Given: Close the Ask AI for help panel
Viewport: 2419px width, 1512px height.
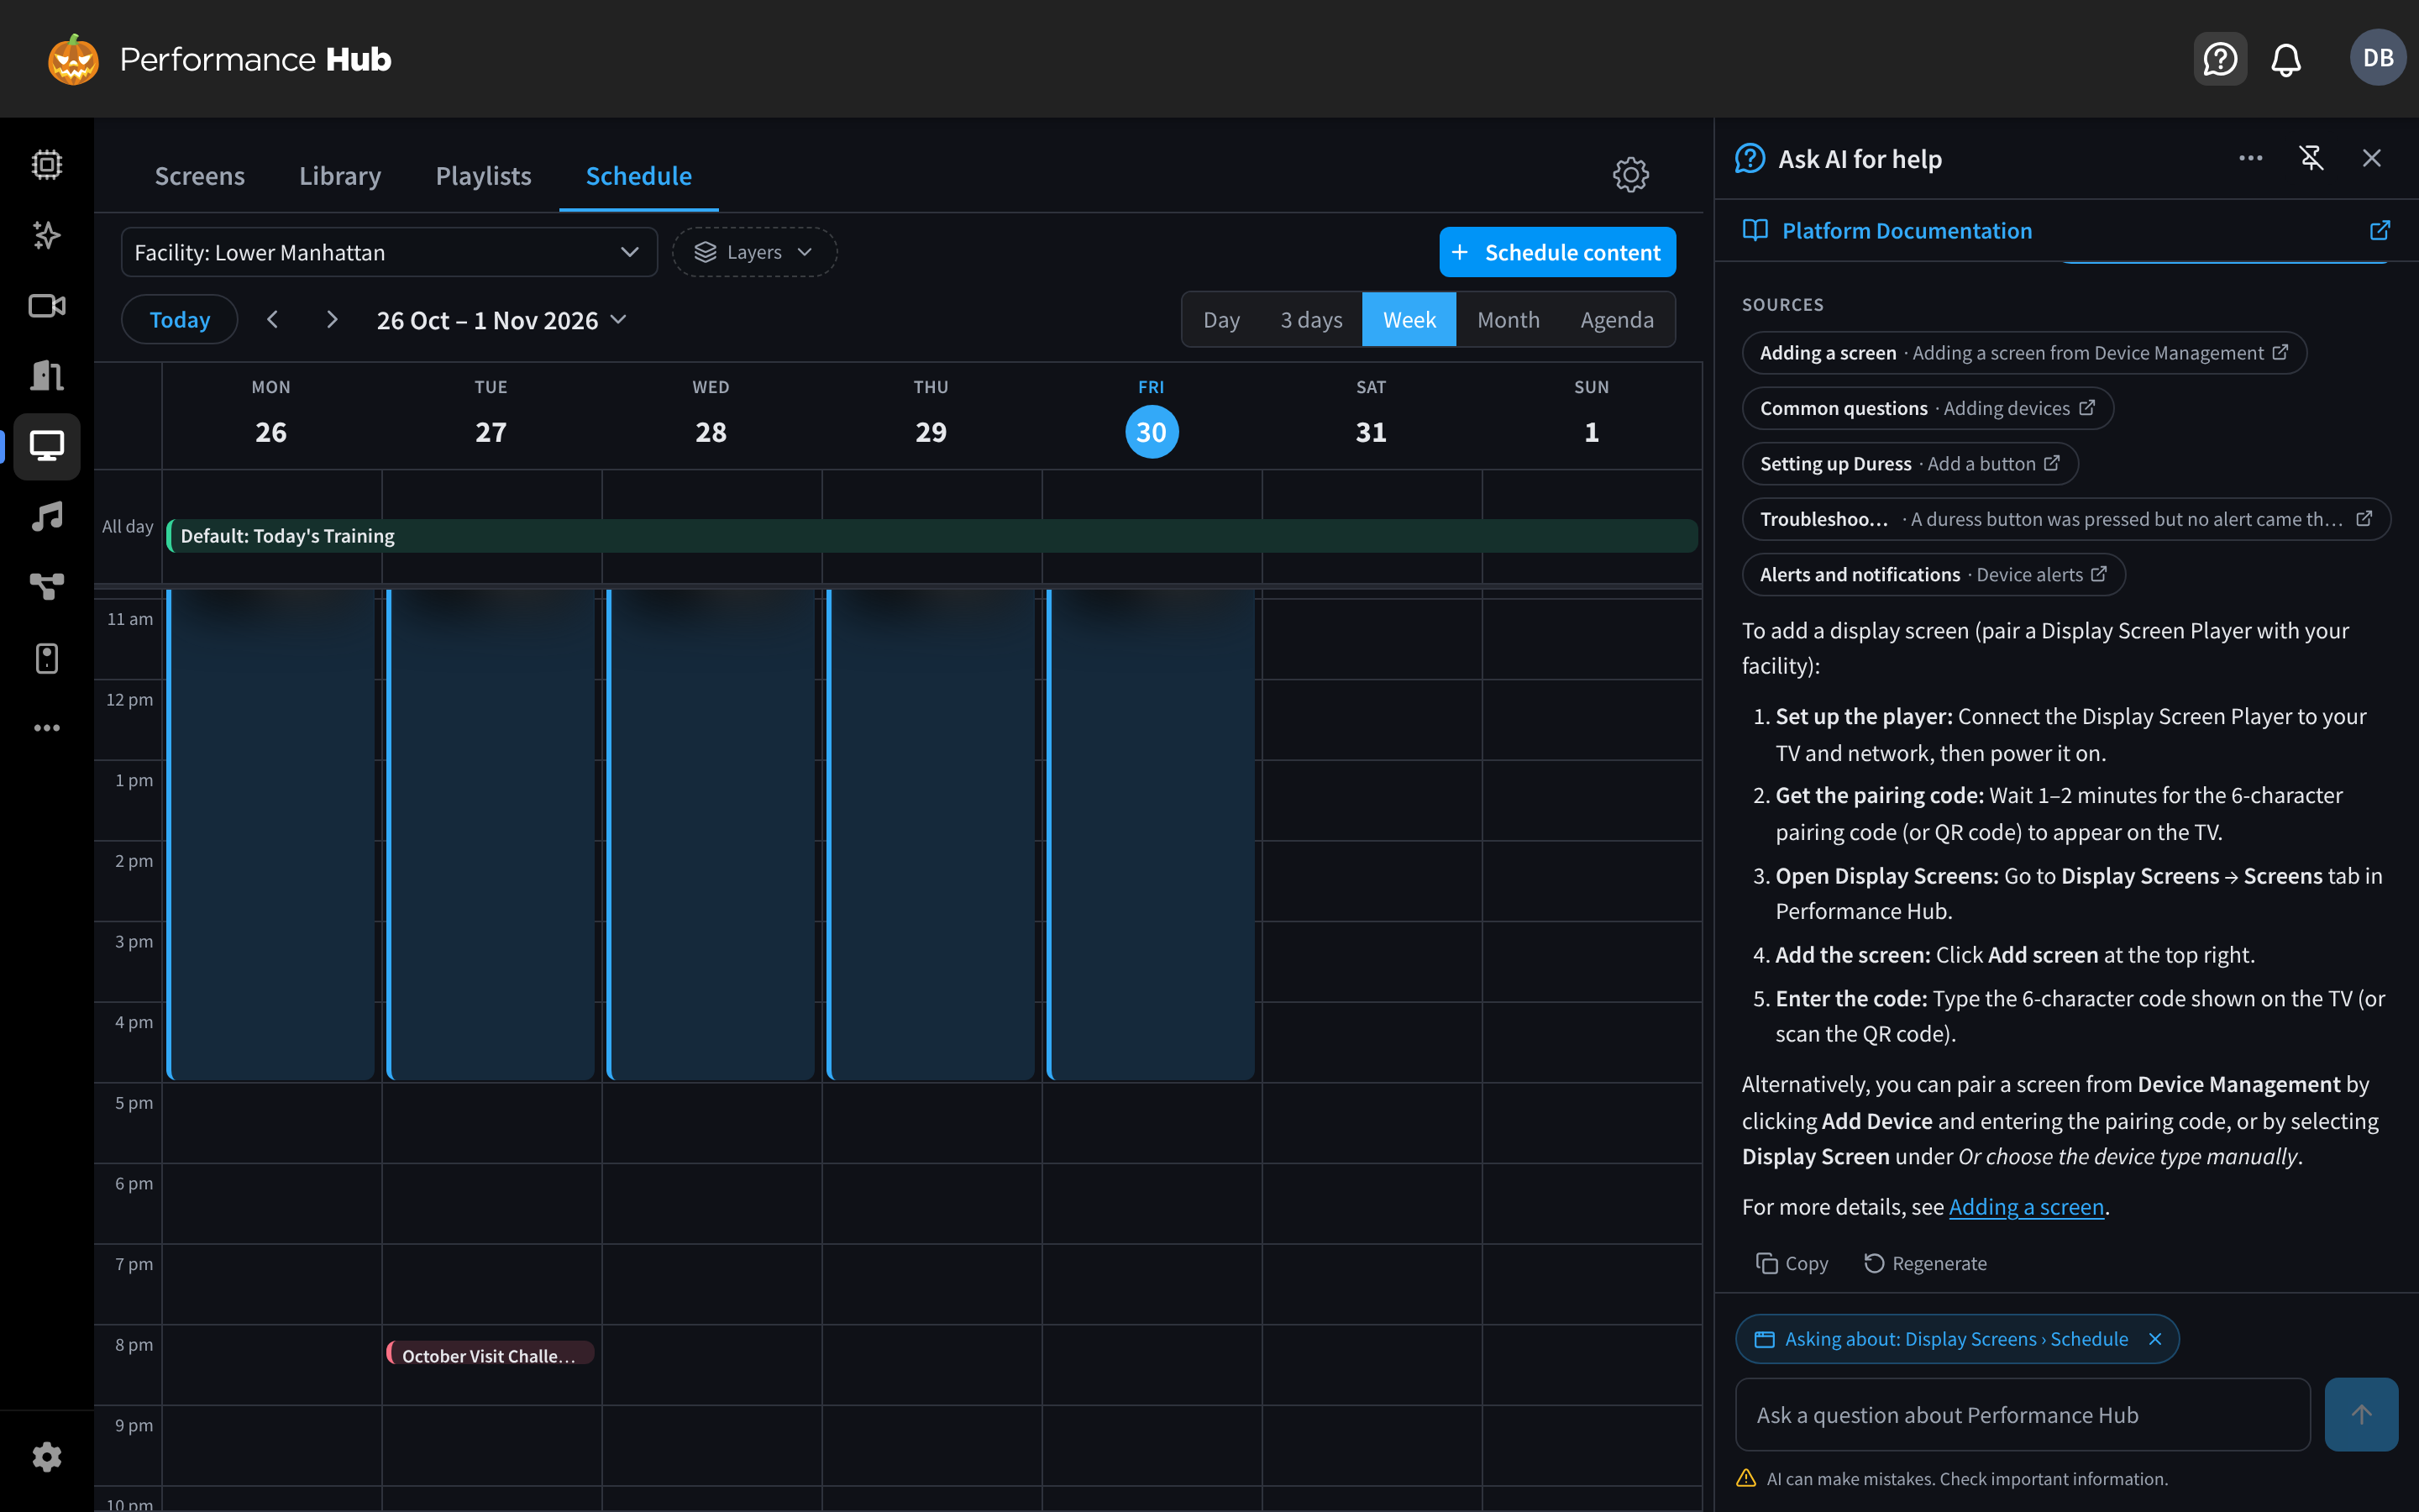Looking at the screenshot, I should [x=2371, y=158].
